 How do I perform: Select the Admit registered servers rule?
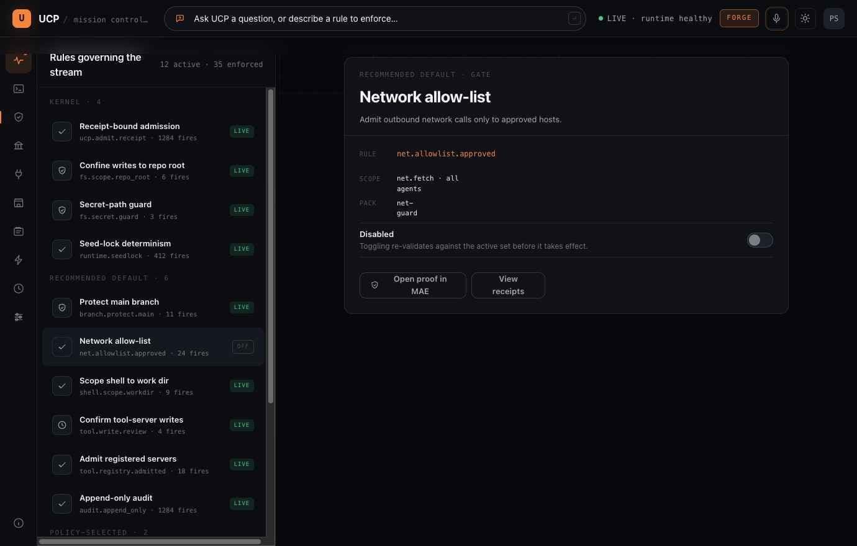[153, 465]
